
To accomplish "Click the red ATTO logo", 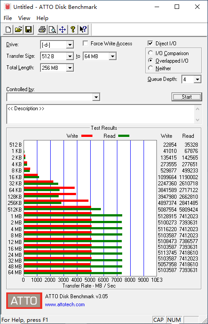I will tap(24, 300).
